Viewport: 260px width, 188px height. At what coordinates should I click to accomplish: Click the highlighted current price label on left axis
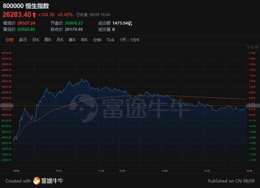pyautogui.click(x=7, y=105)
